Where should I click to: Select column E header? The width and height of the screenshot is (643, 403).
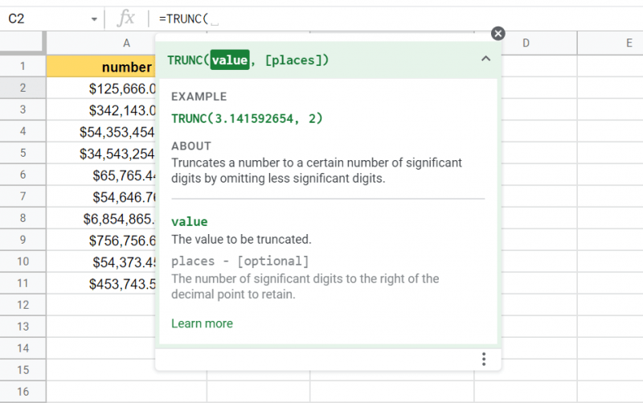click(x=610, y=43)
